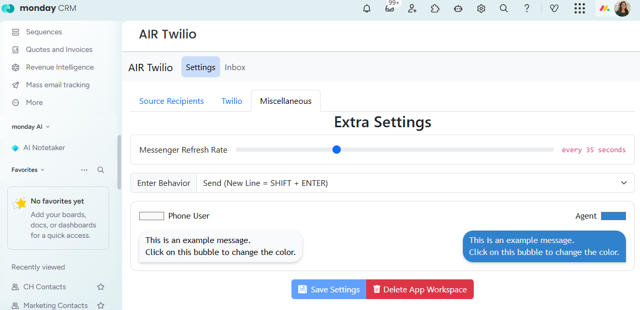The image size is (640, 310).
Task: Switch to the Source Recipients tab
Action: pos(171,101)
